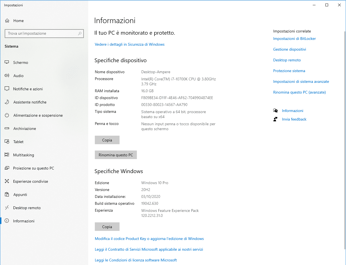
Task: Click the Tablet icon in sidebar
Action: pyautogui.click(x=7, y=142)
